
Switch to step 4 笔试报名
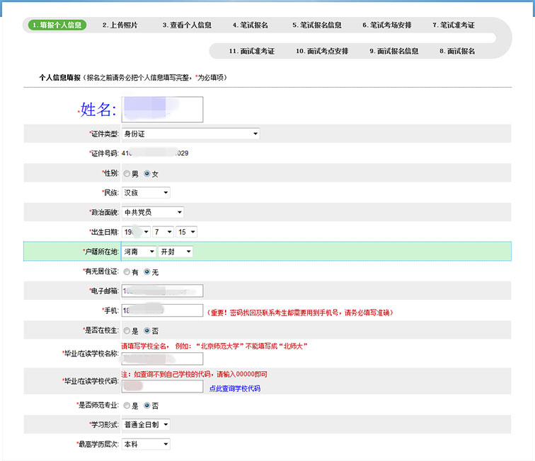point(251,25)
